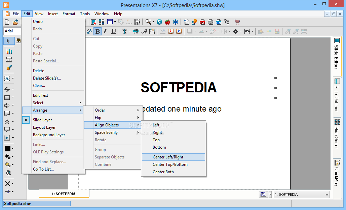Click the shopping cart icon
The height and width of the screenshot is (210, 346).
(237, 22)
